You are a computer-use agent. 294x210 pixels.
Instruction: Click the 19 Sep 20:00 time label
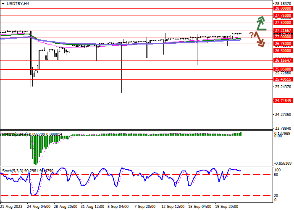pyautogui.click(x=227, y=207)
